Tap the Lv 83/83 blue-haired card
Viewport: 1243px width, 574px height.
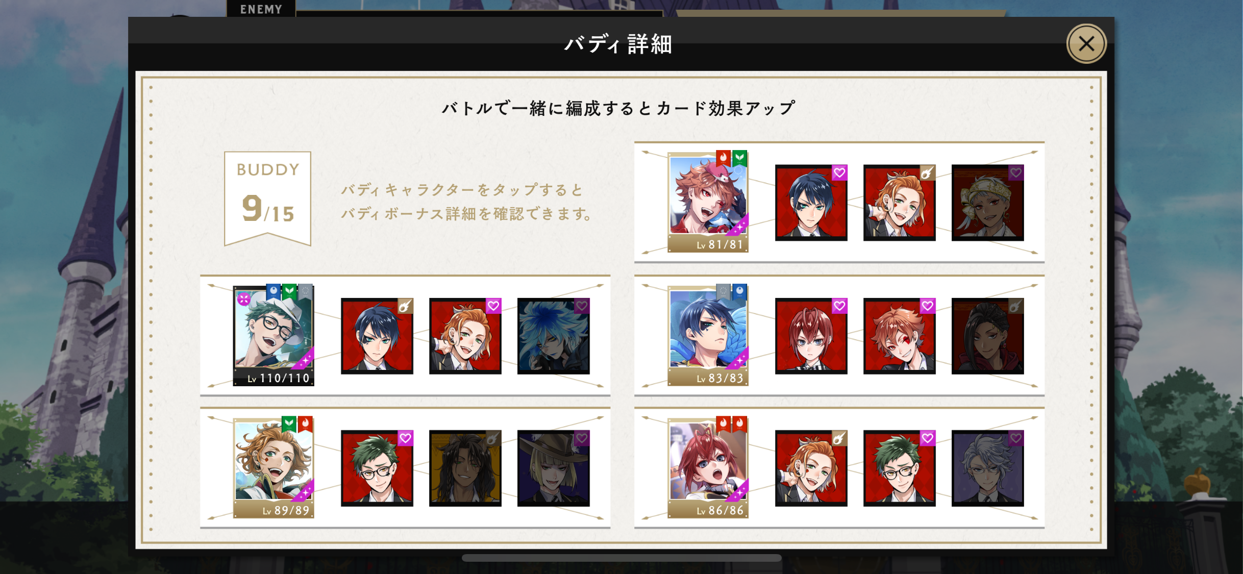(x=708, y=335)
